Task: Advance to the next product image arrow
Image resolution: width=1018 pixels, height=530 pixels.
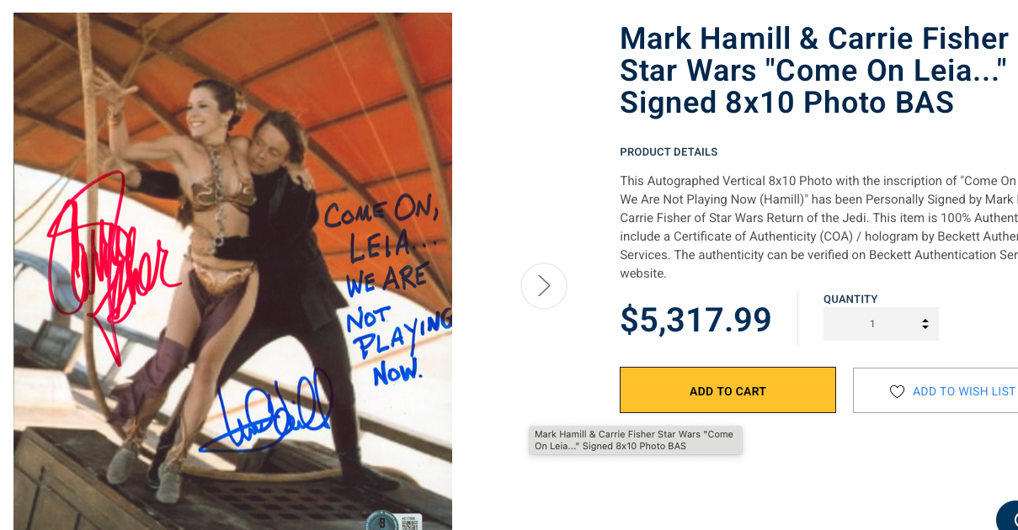Action: pos(544,286)
